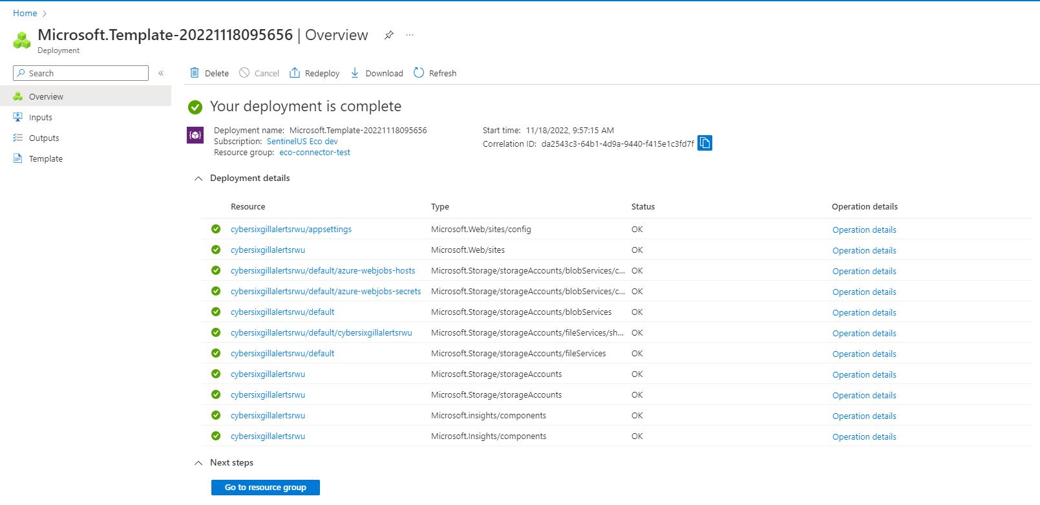This screenshot has width=1040, height=505.
Task: Open Operation details for Microsoft.Web/sites row
Action: pos(864,250)
